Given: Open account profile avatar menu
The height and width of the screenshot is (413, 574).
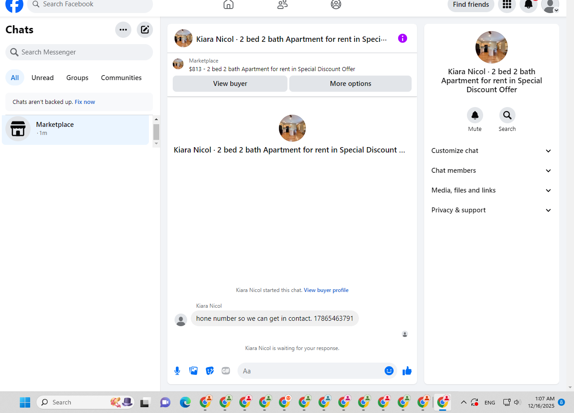Looking at the screenshot, I should pos(550,4).
